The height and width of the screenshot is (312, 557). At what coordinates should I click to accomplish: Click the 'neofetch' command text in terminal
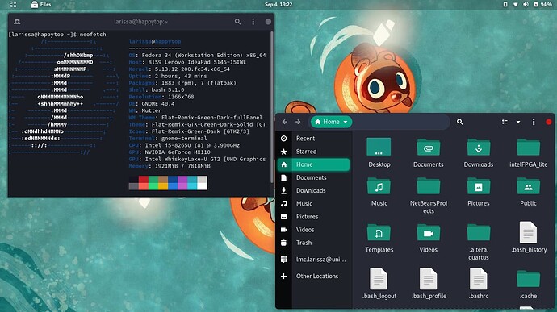point(93,35)
